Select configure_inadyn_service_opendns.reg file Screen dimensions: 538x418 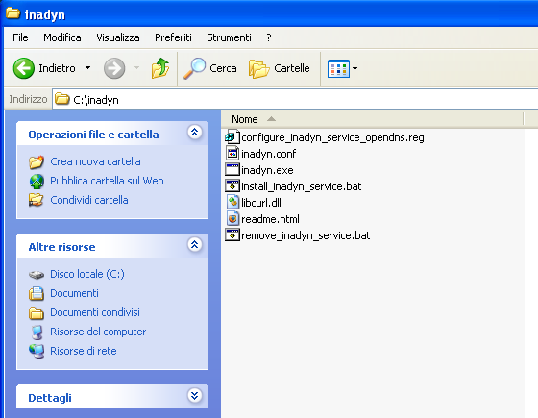tap(325, 137)
